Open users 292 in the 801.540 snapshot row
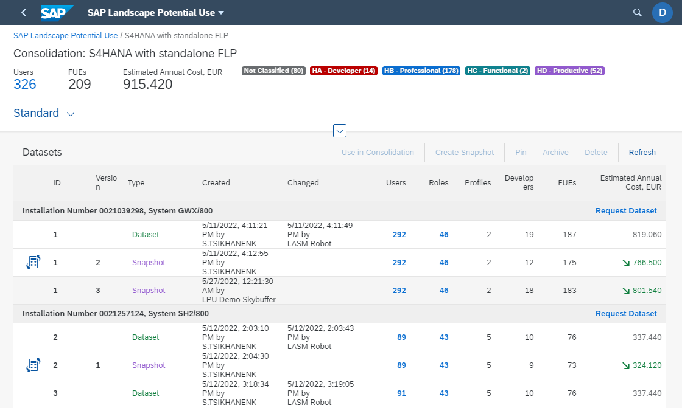Screen dimensions: 682x408 coord(399,290)
